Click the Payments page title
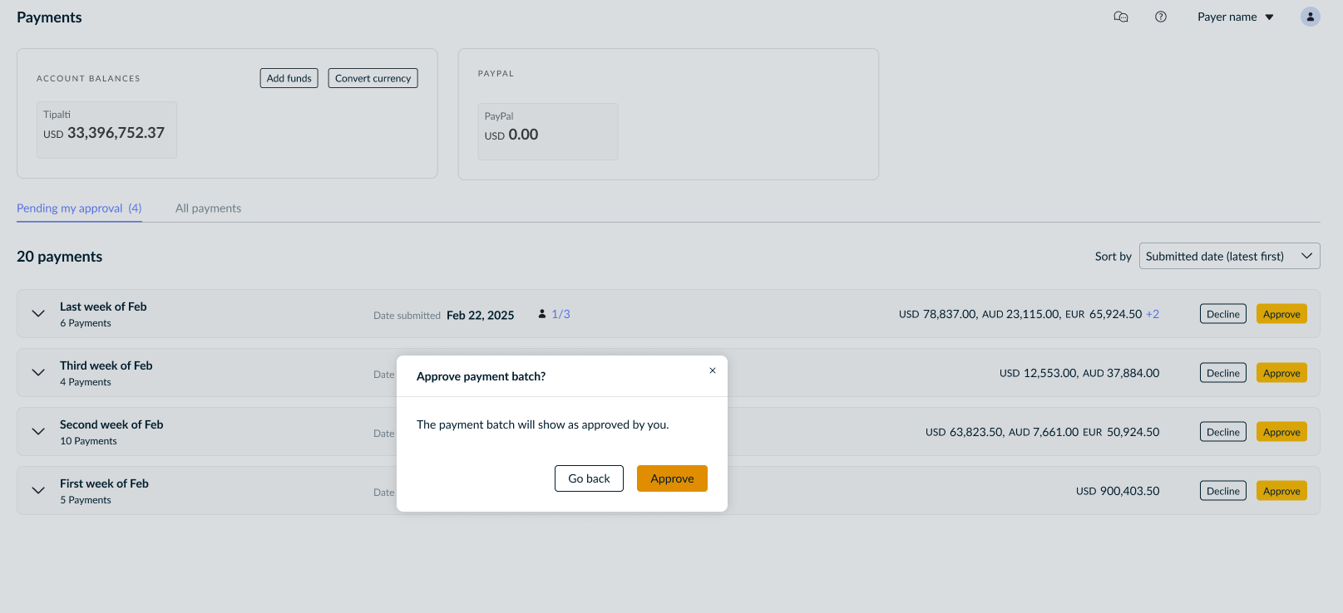Viewport: 1343px width, 613px height. click(49, 17)
